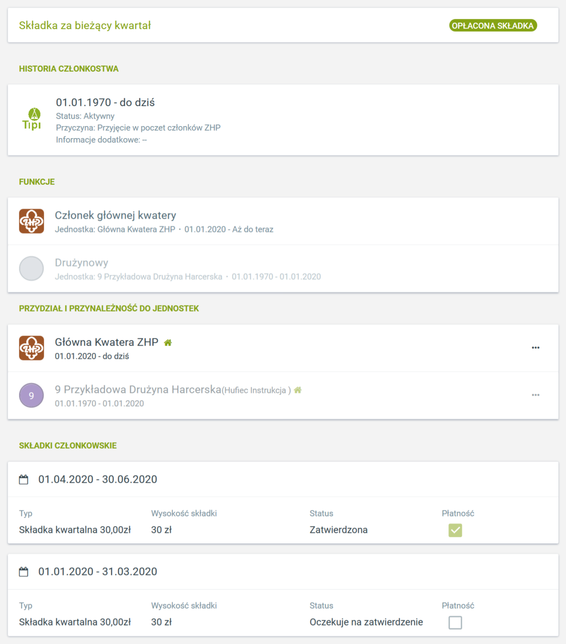Open the Drużynowy function entry
Screen dimensions: 566x644
(x=81, y=263)
